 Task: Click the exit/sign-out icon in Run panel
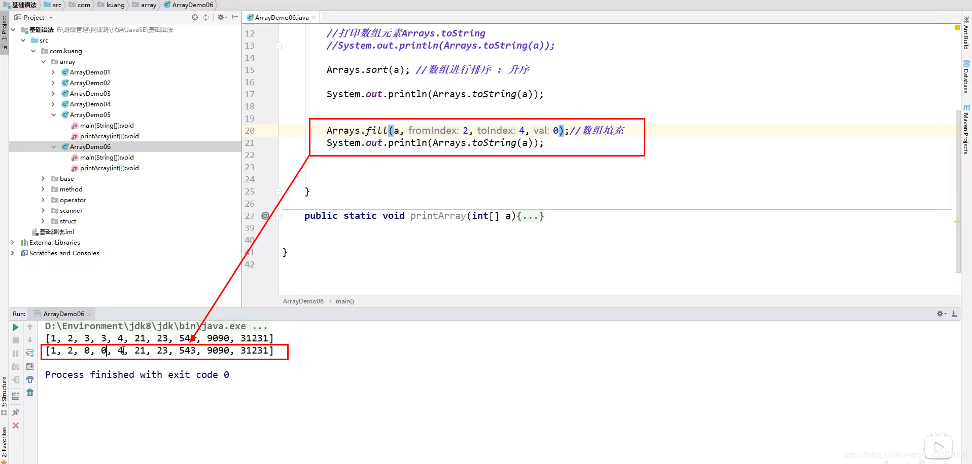click(x=16, y=380)
